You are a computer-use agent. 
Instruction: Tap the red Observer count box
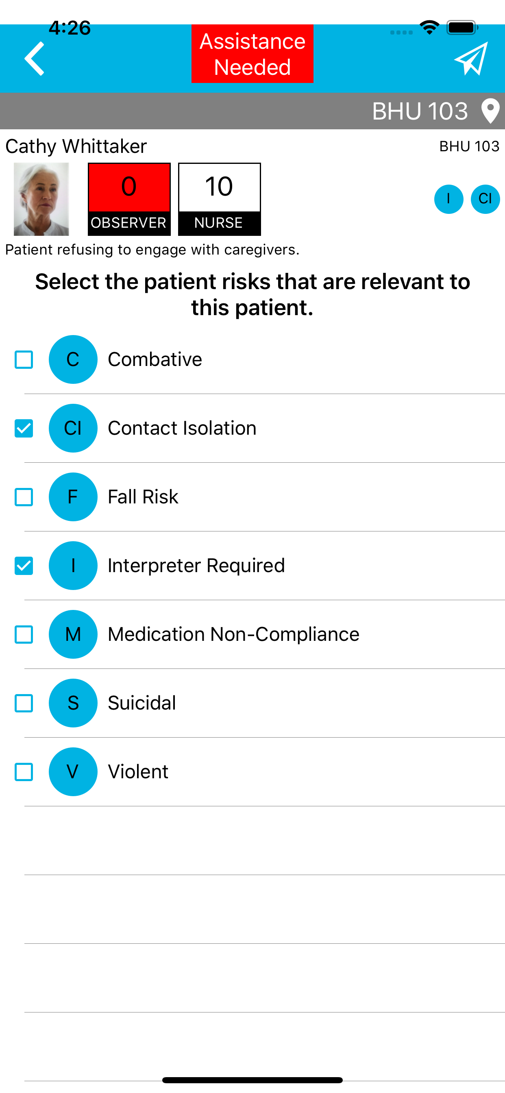pyautogui.click(x=129, y=199)
